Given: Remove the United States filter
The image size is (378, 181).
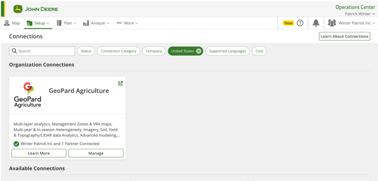Looking at the screenshot, I should pyautogui.click(x=199, y=51).
